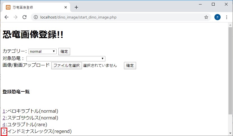Open link 2 for ステゴサウルス
Screen dimensions: 233x136
tap(4, 118)
